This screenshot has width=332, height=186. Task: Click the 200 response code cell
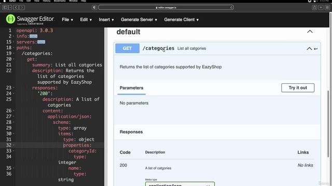[123, 165]
